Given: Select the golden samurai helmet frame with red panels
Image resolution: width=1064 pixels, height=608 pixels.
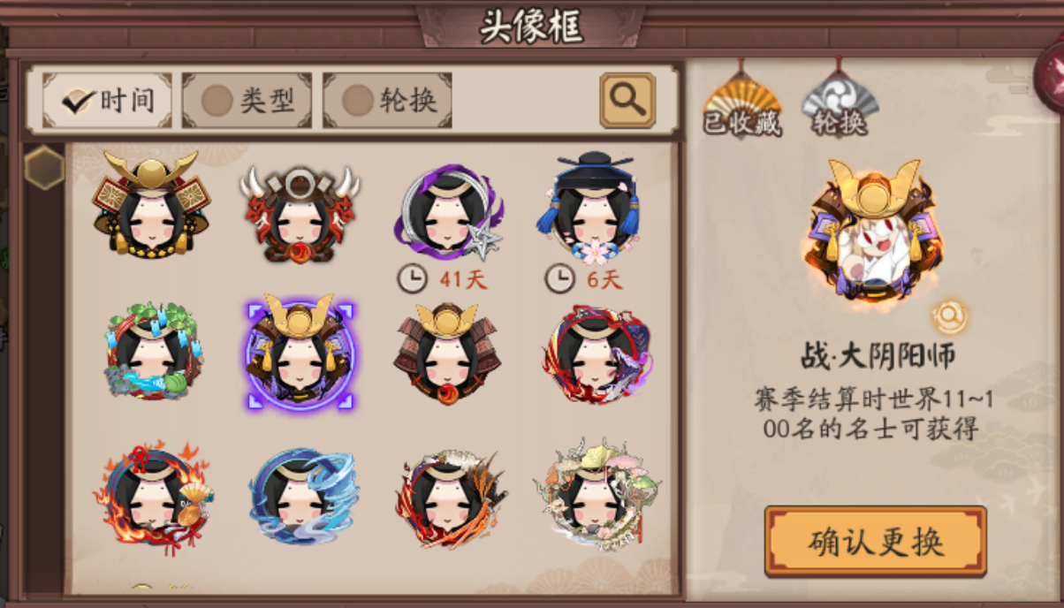Looking at the screenshot, I should point(152,205).
